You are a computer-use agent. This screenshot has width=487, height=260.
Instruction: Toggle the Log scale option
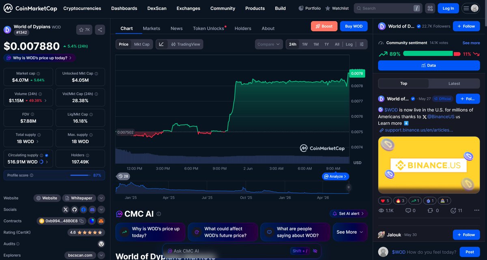tap(349, 44)
